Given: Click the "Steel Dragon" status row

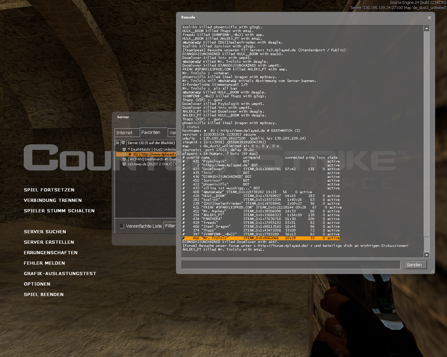Looking at the screenshot, I should pyautogui.click(x=261, y=227).
